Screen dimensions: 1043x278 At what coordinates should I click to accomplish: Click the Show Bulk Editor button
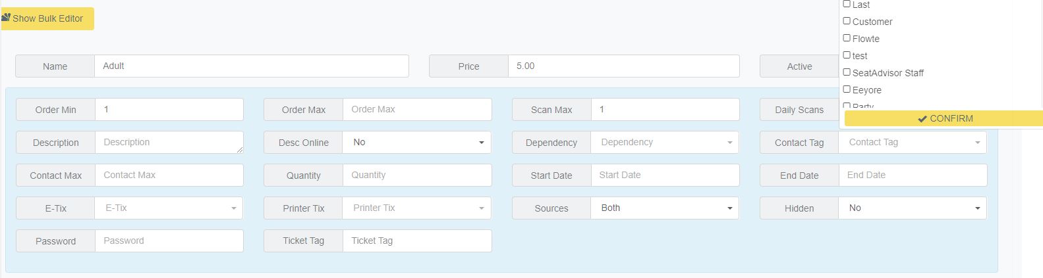pyautogui.click(x=47, y=18)
